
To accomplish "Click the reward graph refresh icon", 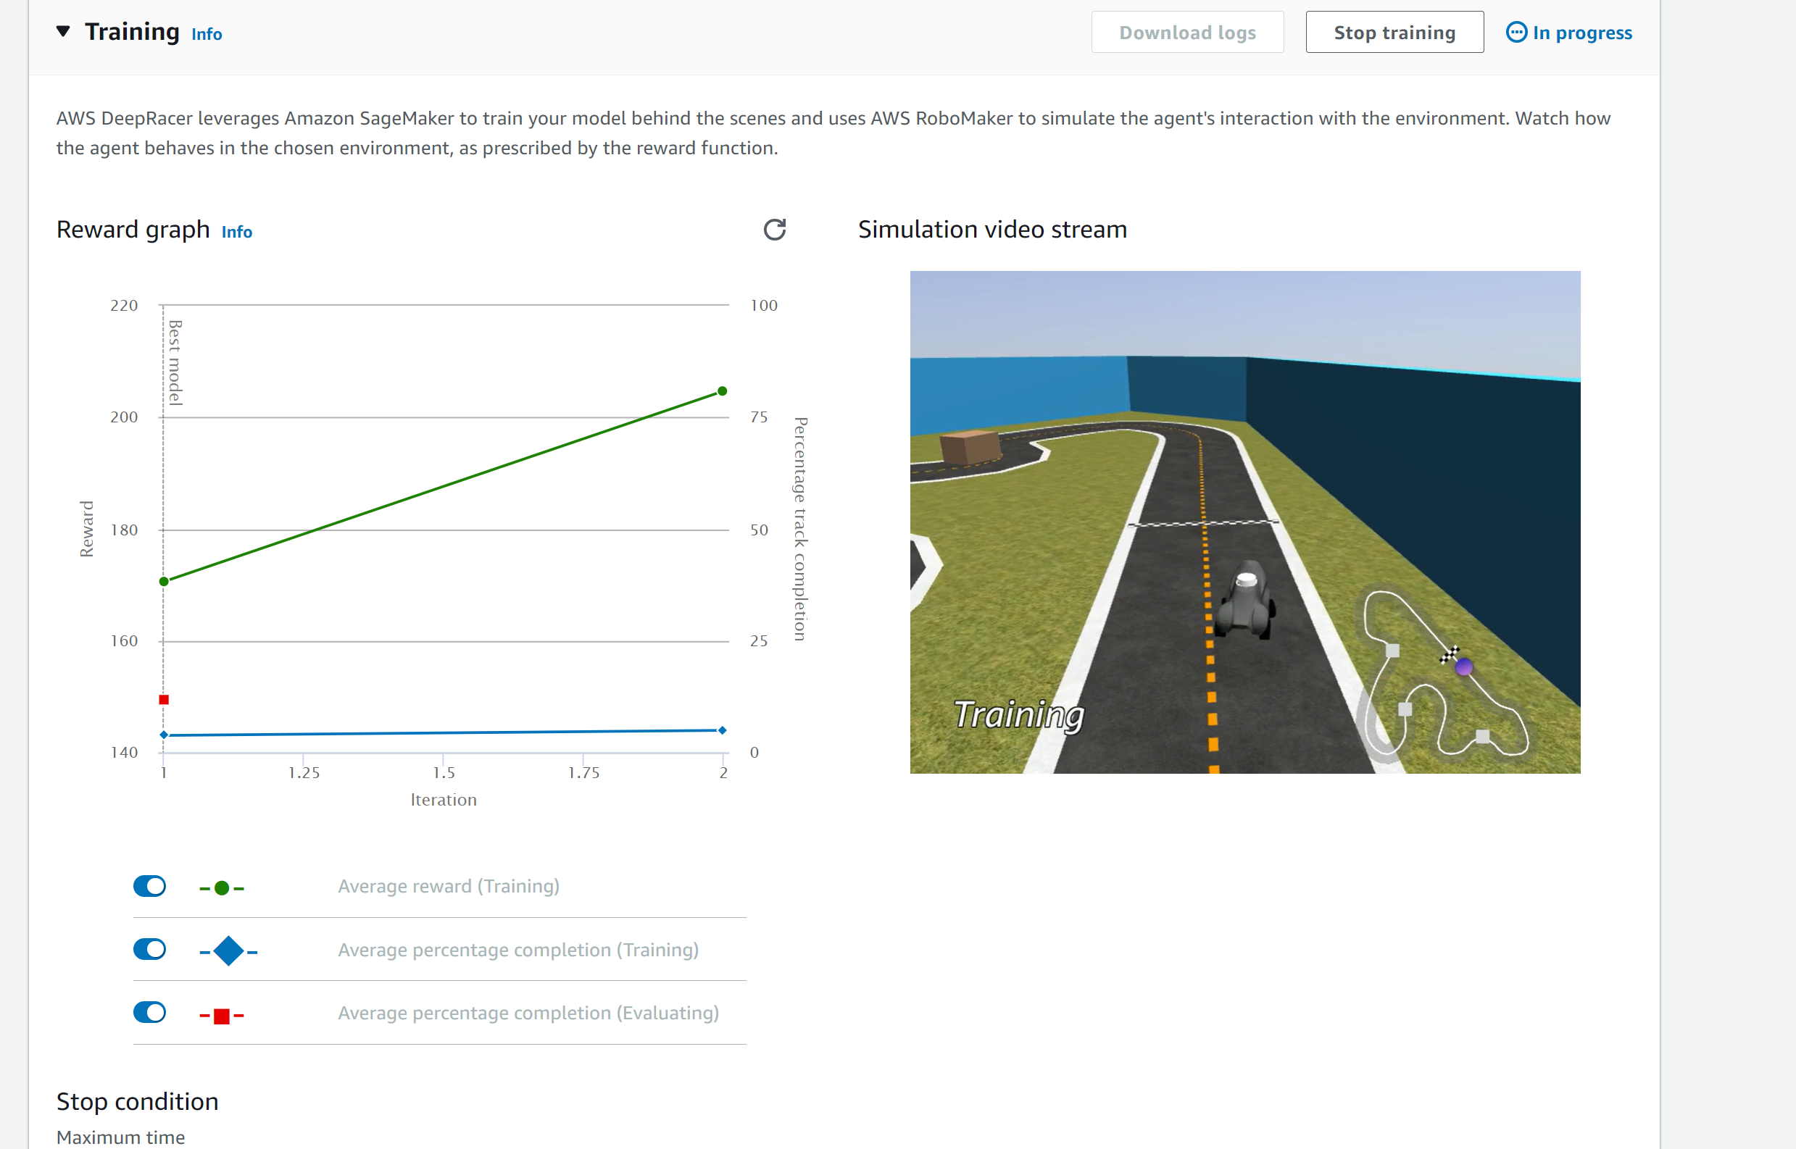I will pos(774,230).
